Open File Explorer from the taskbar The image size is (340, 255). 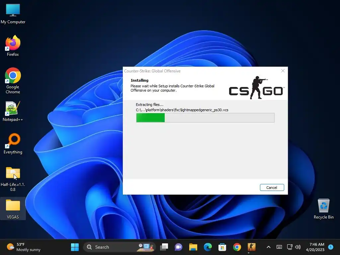tap(193, 247)
